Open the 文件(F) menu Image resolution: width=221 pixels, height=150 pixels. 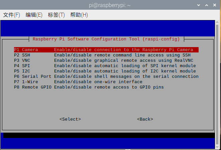click(12, 15)
